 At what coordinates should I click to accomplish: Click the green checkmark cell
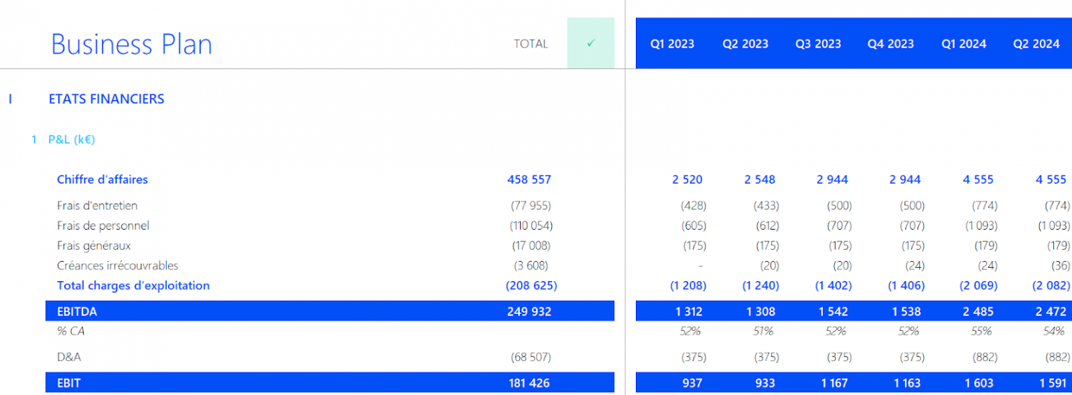(590, 43)
